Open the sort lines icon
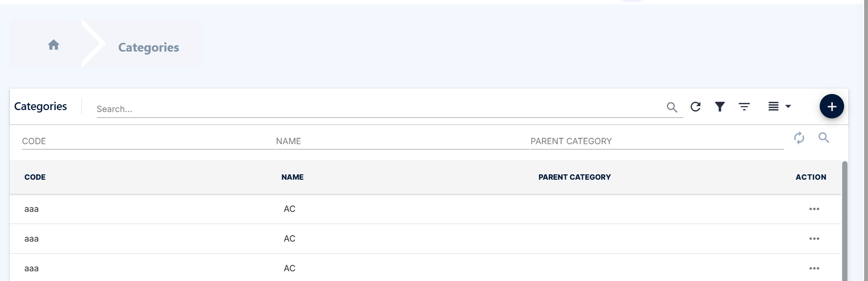This screenshot has width=868, height=281. 744,107
